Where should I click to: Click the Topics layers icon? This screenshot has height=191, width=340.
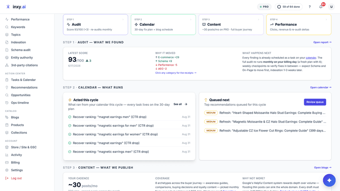coord(7,35)
